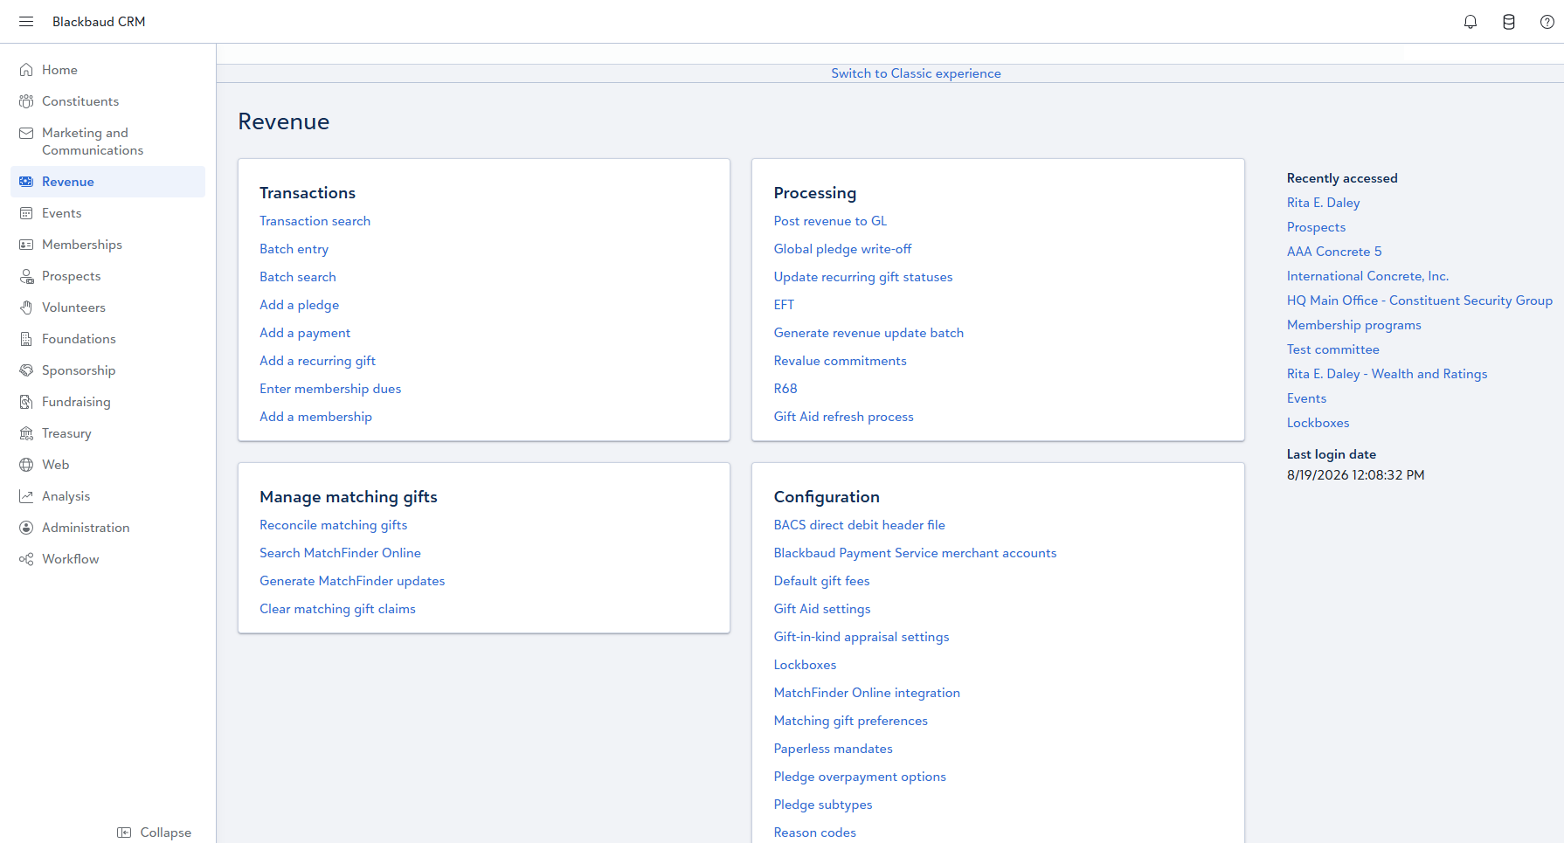Open the help question mark icon
Screen dimensions: 1564x843
1547,22
